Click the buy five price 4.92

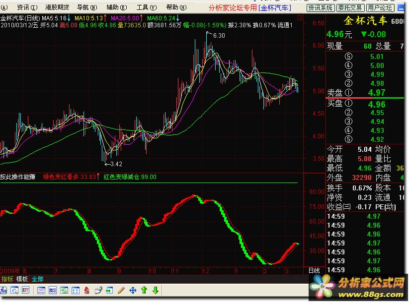coord(377,139)
